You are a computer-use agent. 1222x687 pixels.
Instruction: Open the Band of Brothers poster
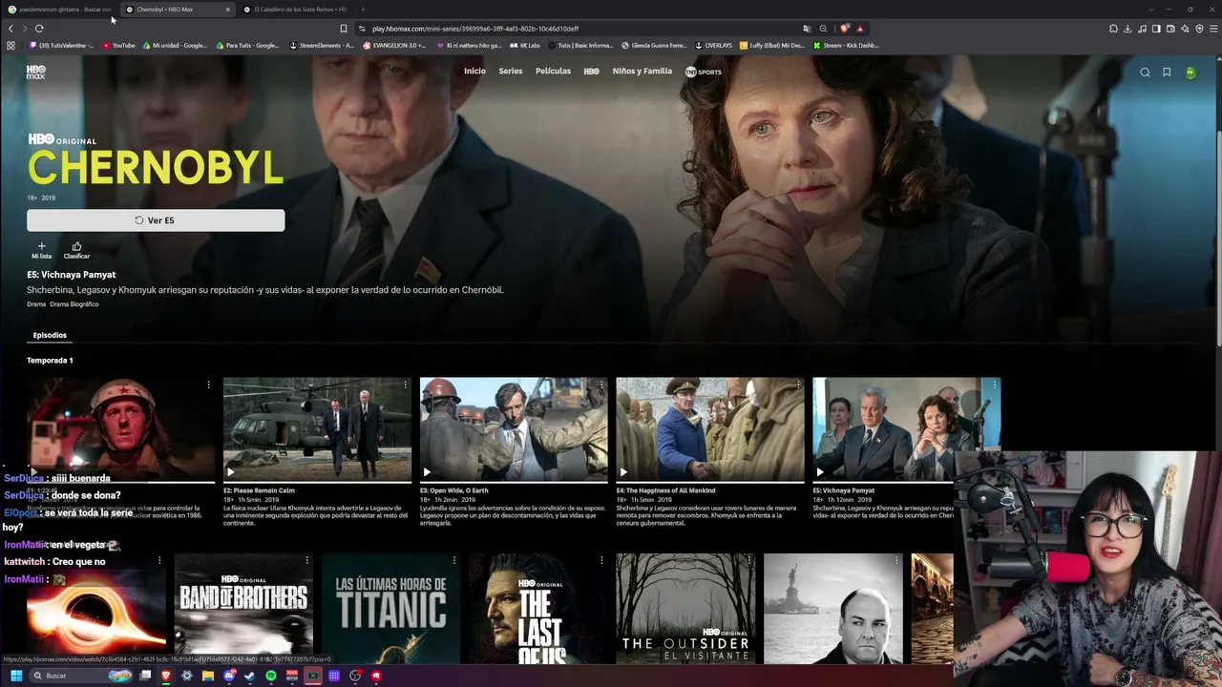click(x=243, y=609)
